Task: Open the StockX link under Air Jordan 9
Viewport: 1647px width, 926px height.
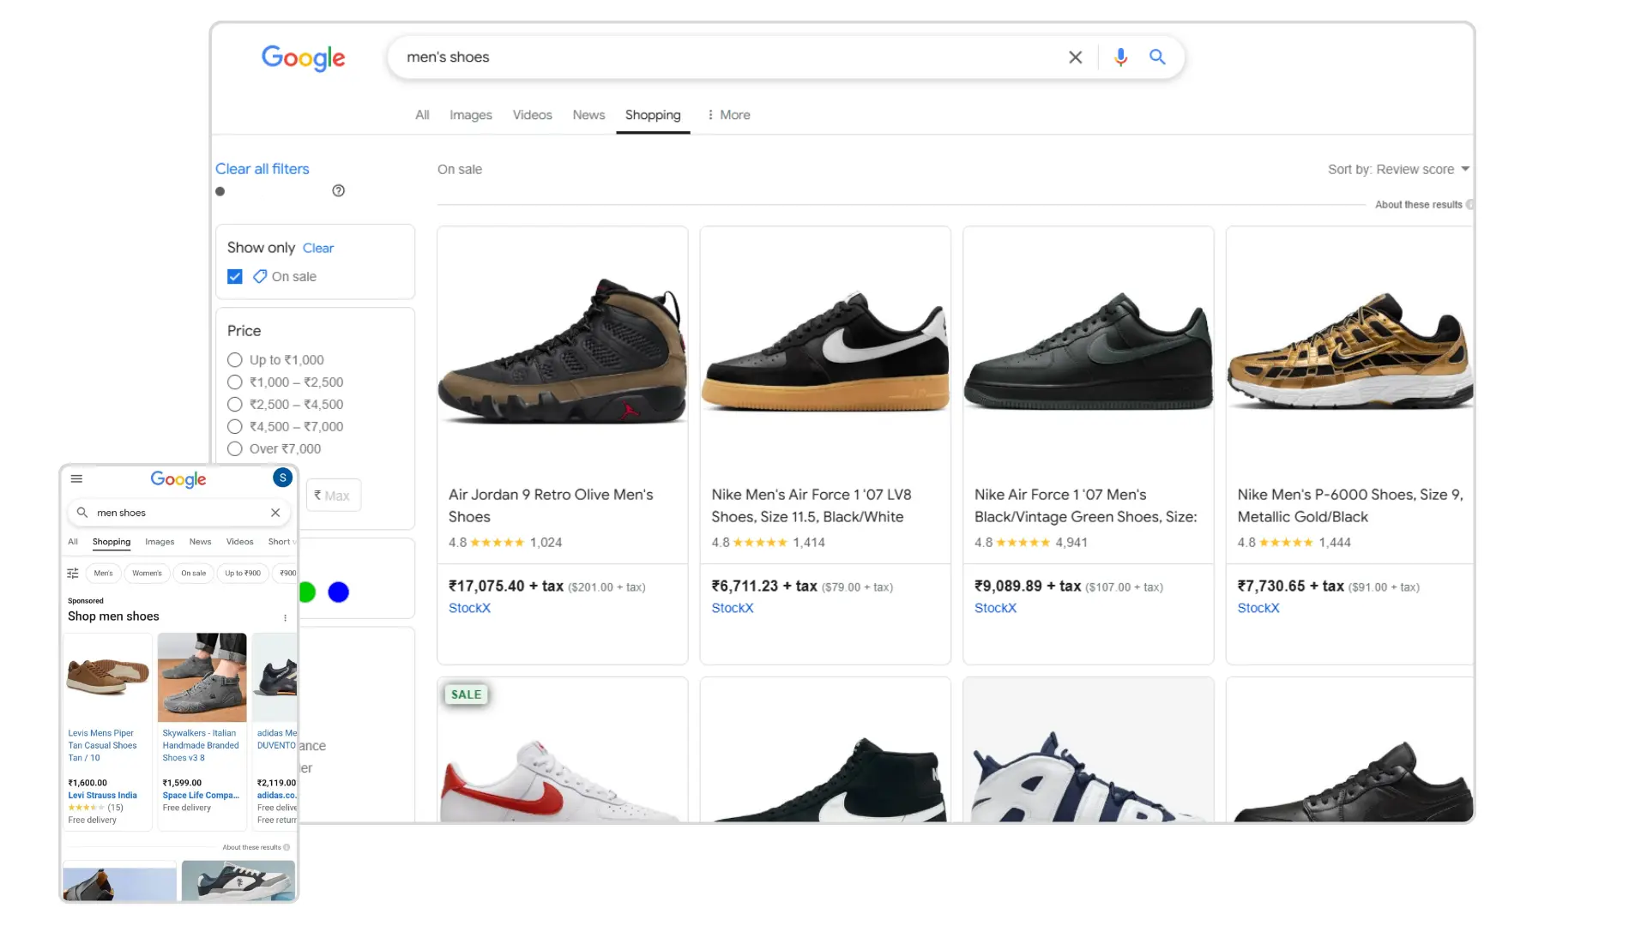Action: coord(469,608)
